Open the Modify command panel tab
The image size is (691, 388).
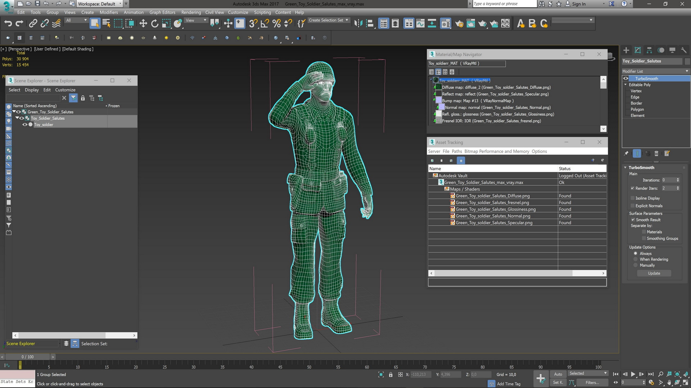click(x=638, y=50)
